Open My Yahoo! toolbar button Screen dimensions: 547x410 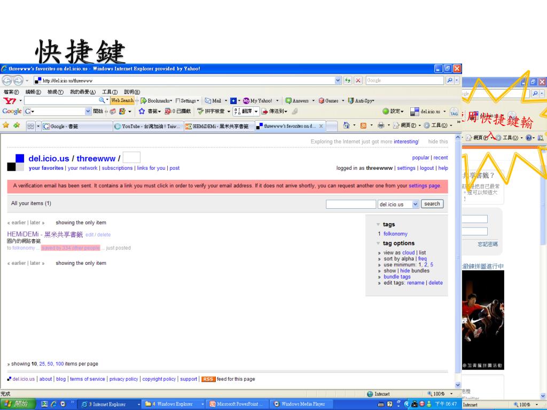(257, 101)
